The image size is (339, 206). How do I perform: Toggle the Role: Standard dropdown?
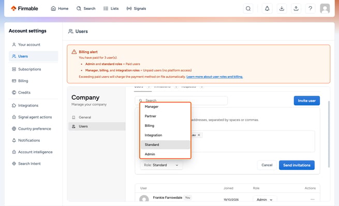161,165
